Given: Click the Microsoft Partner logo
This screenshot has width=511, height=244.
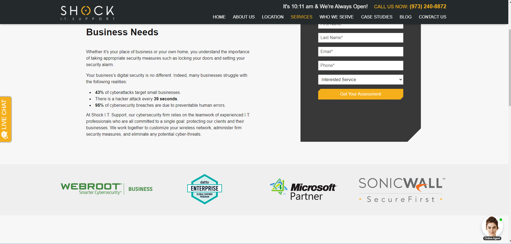Looking at the screenshot, I should [x=303, y=189].
